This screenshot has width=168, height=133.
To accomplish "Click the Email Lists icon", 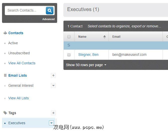I will (x=5, y=75).
